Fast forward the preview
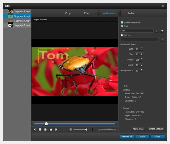 click(45, 129)
